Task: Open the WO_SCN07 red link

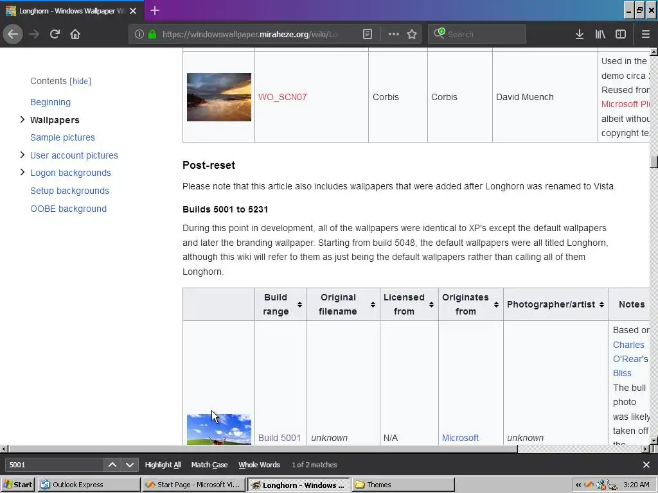Action: (283, 97)
